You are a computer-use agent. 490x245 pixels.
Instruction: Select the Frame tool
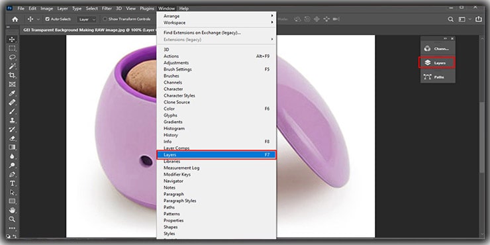pos(12,84)
